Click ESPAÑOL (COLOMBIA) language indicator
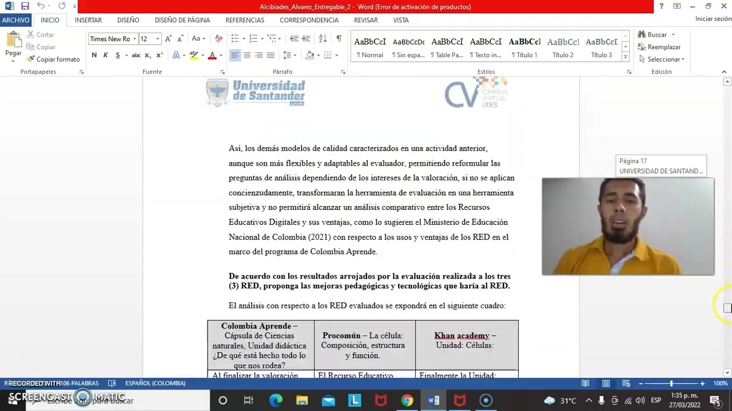Image resolution: width=732 pixels, height=411 pixels. point(155,383)
